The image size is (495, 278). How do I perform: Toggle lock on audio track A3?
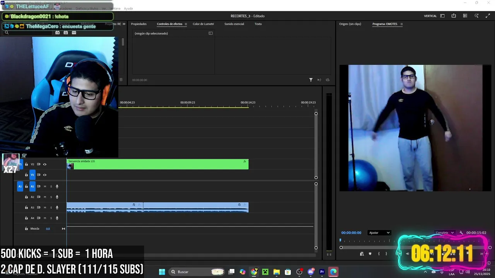[x=26, y=207]
